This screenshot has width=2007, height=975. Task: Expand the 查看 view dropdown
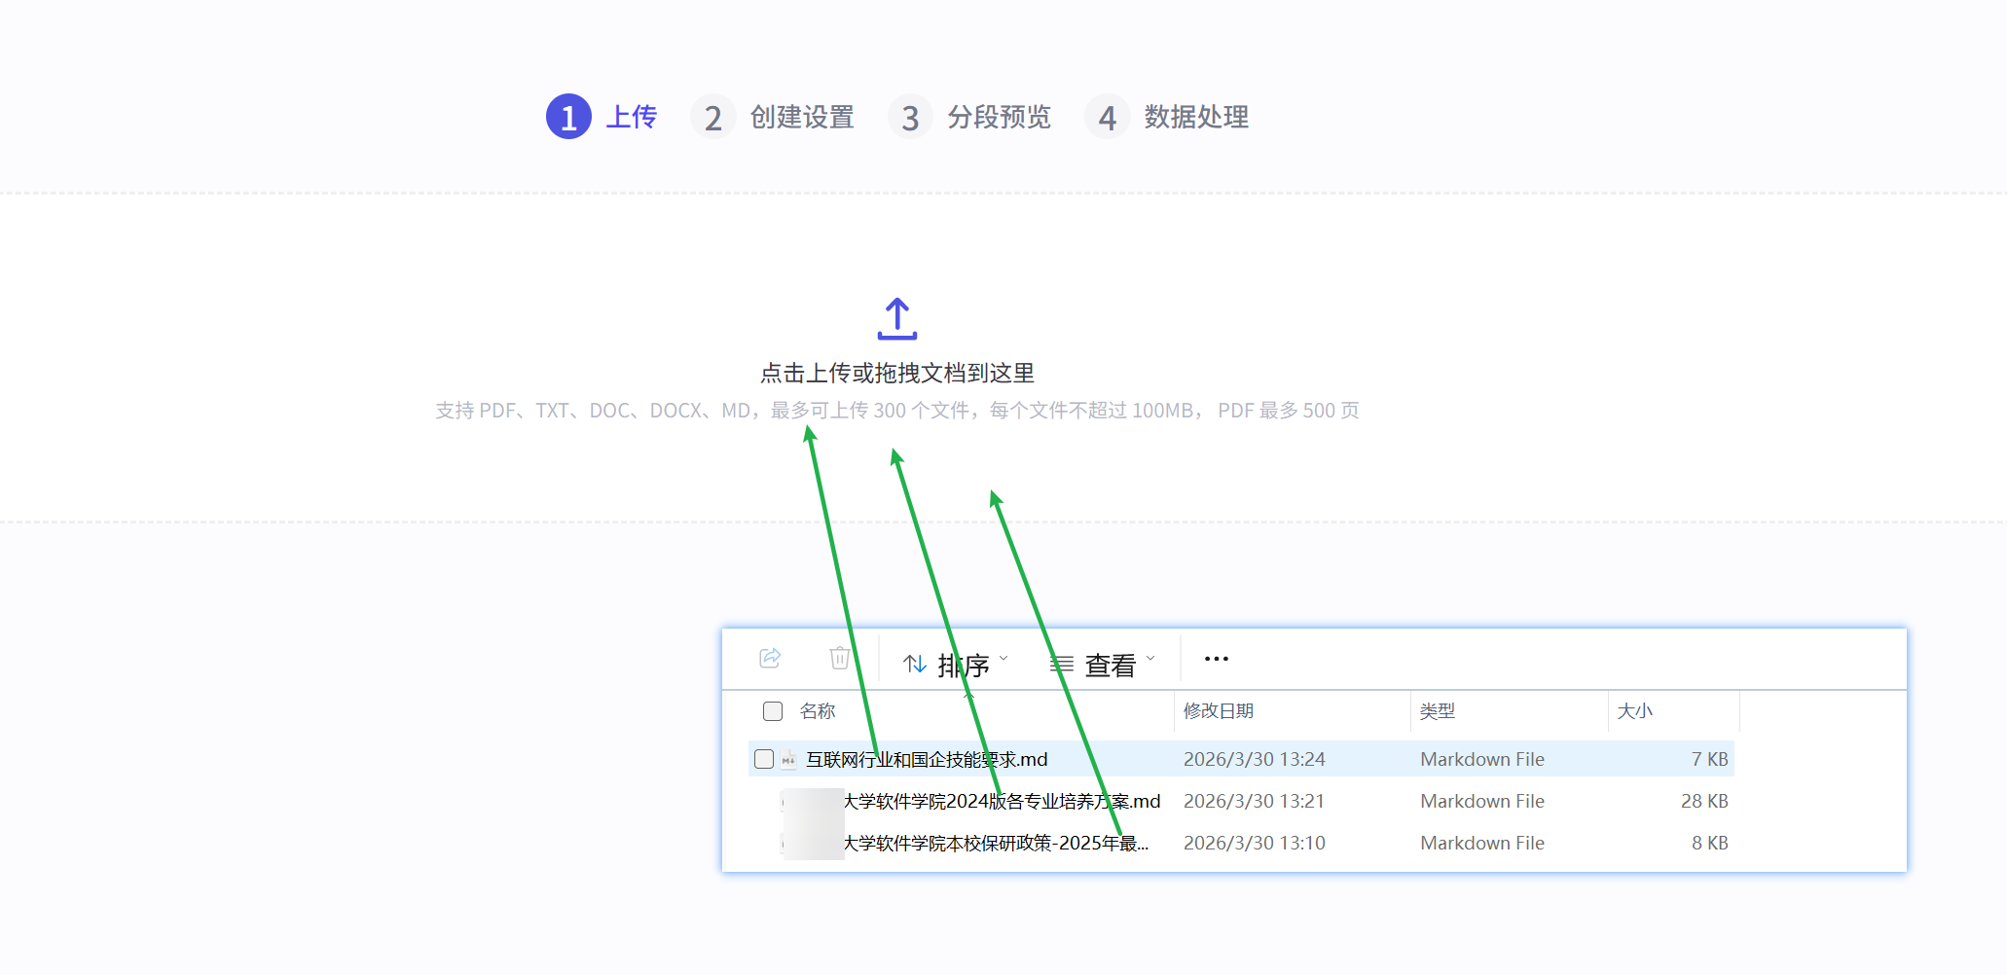click(x=1103, y=665)
